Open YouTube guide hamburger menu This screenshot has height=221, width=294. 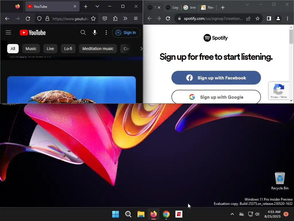[8, 33]
